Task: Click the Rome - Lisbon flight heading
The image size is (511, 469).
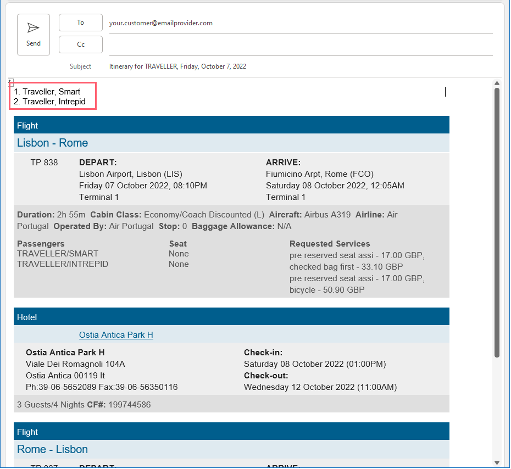Action: (53, 449)
